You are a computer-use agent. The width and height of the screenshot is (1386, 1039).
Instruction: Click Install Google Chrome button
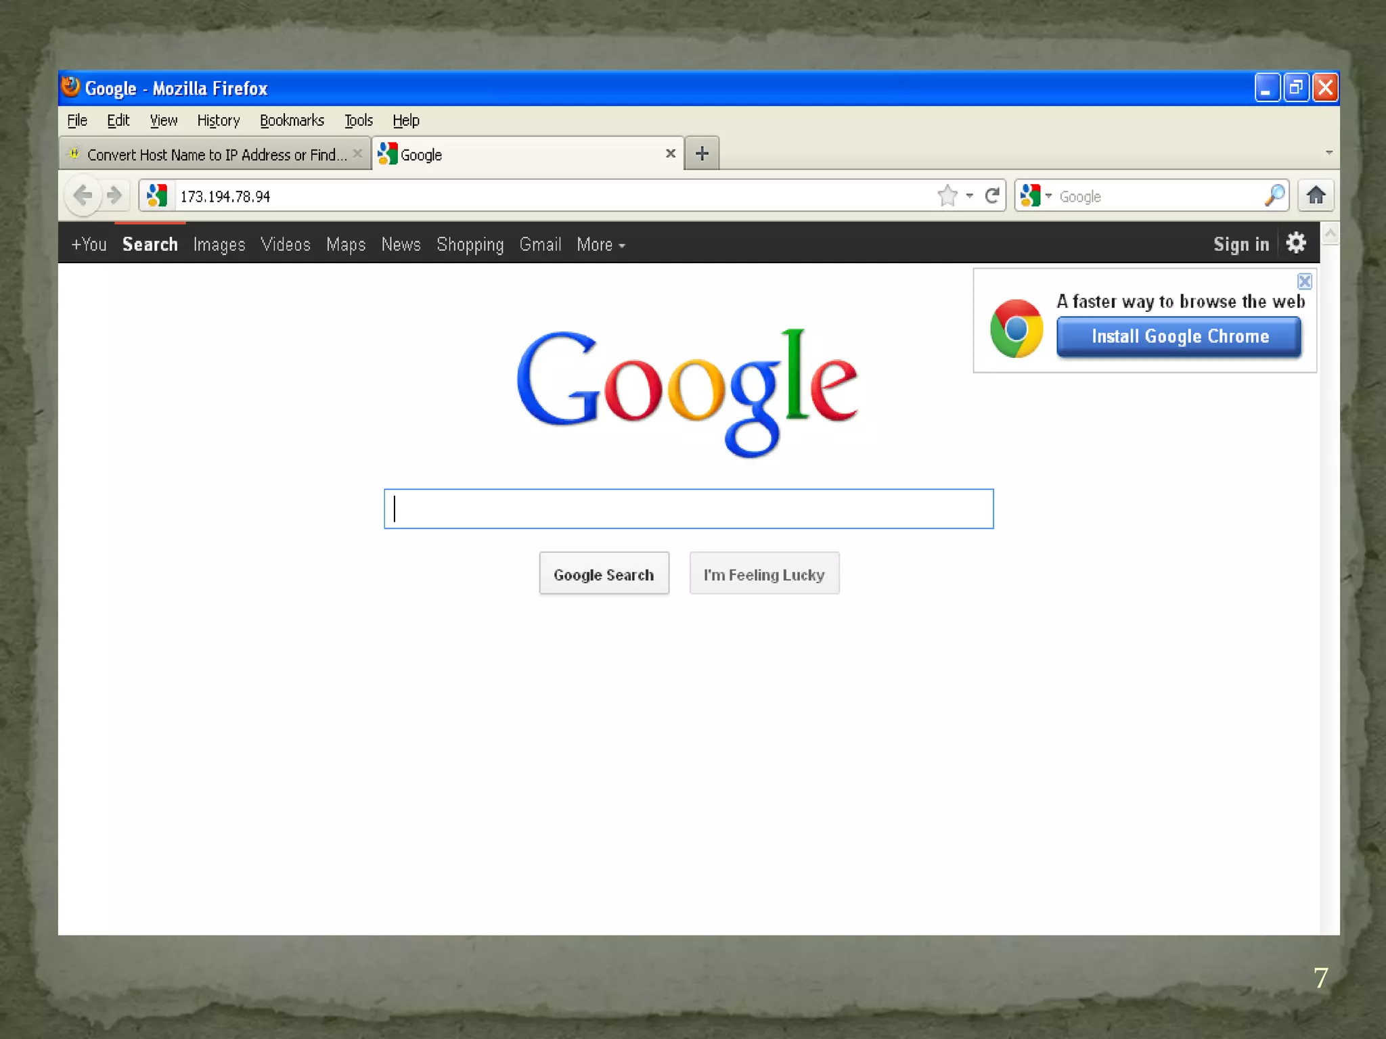coord(1178,336)
